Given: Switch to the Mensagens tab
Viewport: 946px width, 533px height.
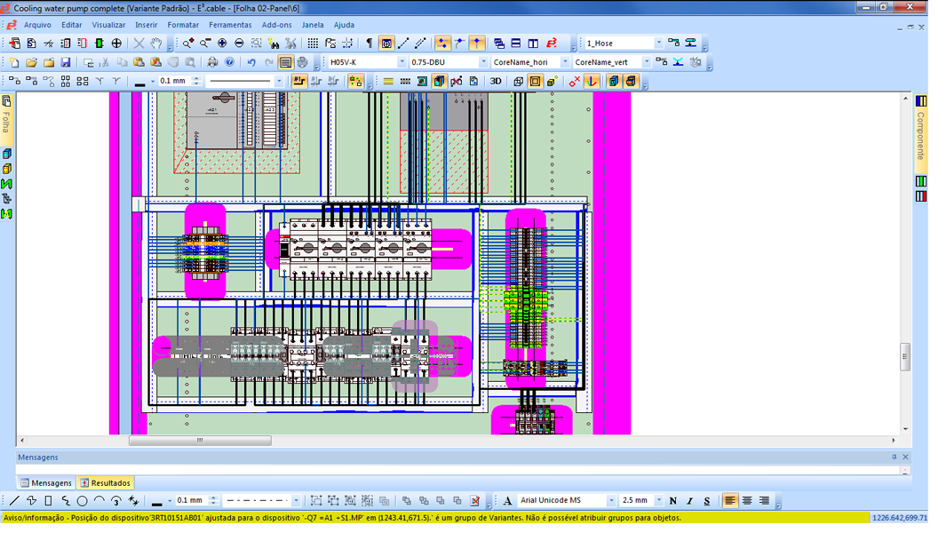Looking at the screenshot, I should tap(45, 483).
